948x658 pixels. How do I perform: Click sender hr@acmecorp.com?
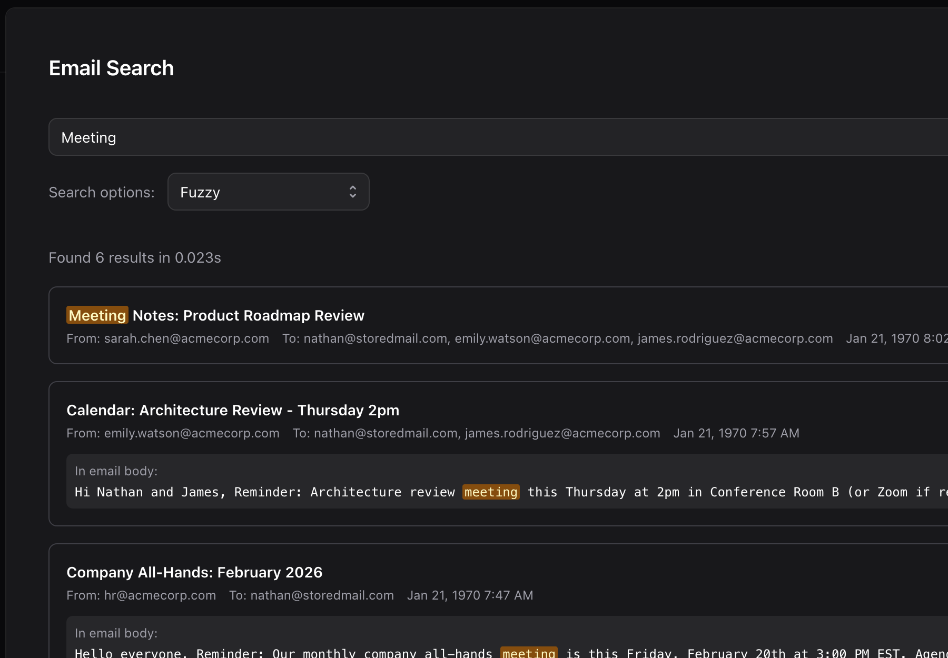160,595
